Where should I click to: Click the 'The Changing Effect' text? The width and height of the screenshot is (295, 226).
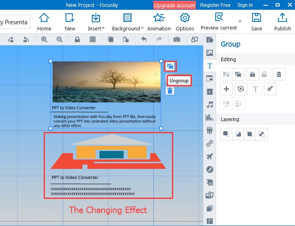tap(108, 210)
